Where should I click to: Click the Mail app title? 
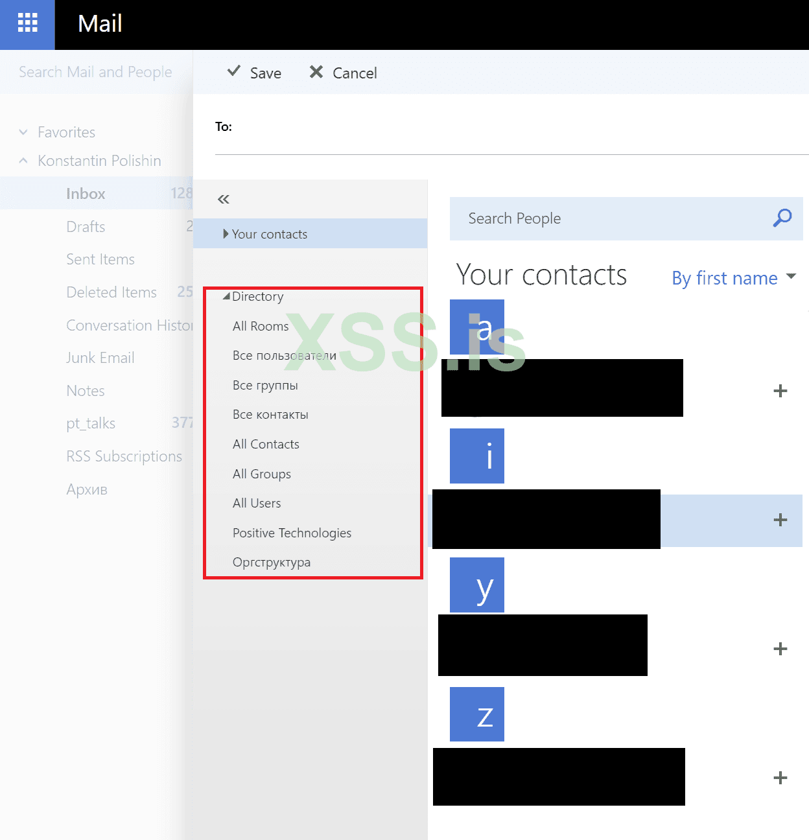coord(100,24)
